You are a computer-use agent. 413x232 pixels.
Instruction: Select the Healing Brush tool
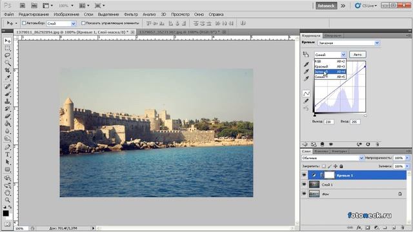click(x=7, y=86)
